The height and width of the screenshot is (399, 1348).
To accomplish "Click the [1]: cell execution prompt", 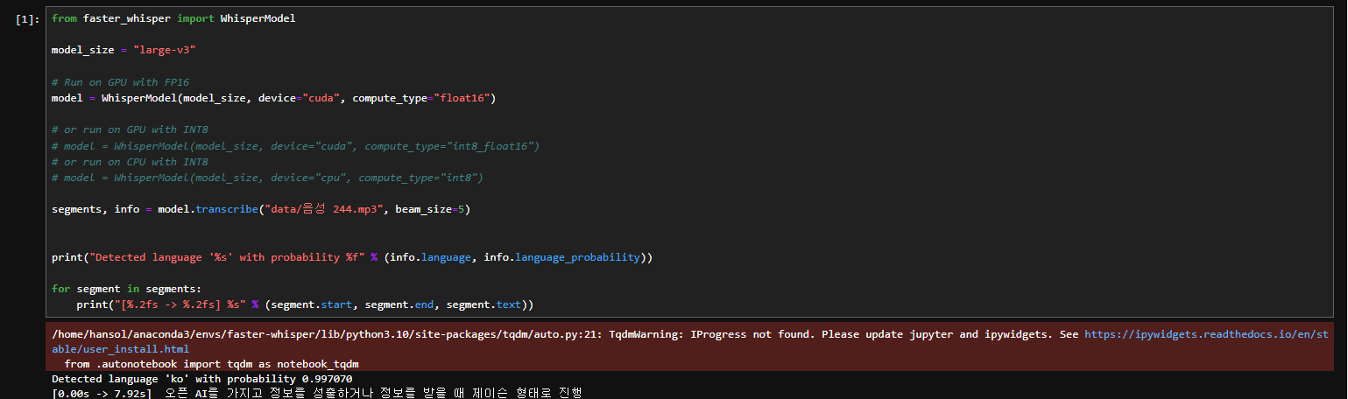I will pyautogui.click(x=28, y=19).
